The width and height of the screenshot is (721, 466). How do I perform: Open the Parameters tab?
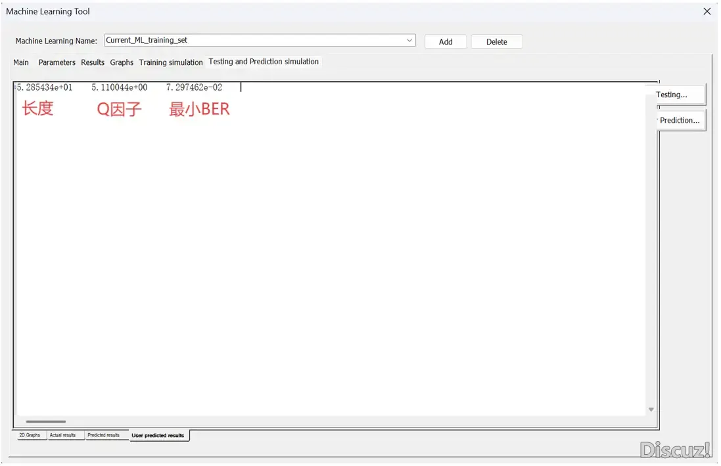click(57, 62)
